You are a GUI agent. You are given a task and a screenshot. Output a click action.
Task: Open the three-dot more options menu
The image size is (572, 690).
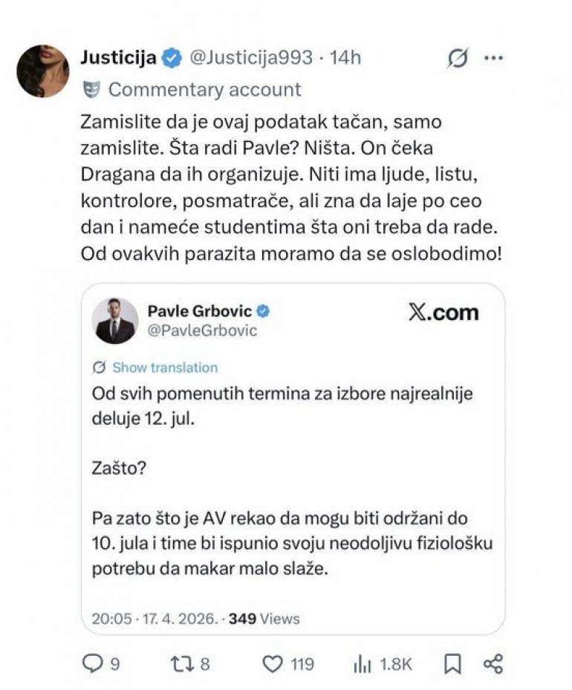coord(493,58)
